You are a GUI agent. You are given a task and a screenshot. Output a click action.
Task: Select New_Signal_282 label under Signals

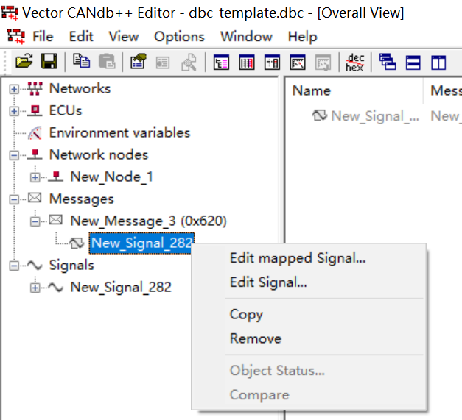[x=121, y=287]
